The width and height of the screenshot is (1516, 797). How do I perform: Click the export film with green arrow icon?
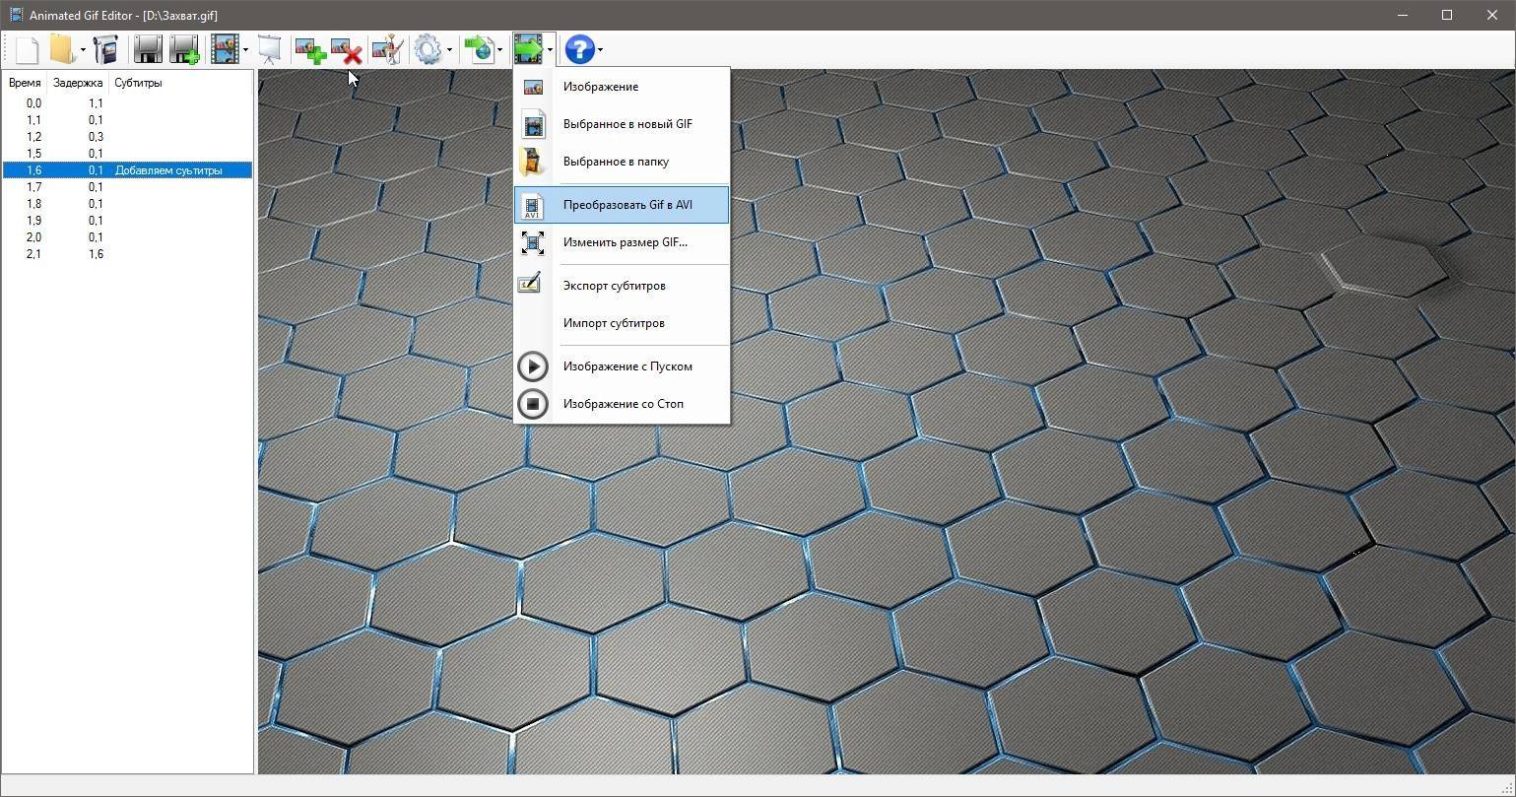point(529,49)
